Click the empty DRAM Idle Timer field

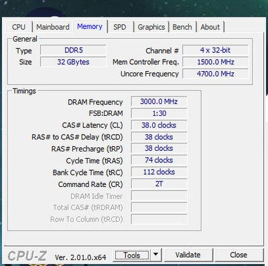(x=159, y=196)
